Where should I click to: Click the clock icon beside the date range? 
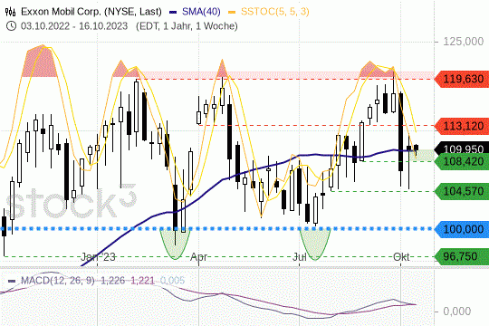pyautogui.click(x=11, y=26)
